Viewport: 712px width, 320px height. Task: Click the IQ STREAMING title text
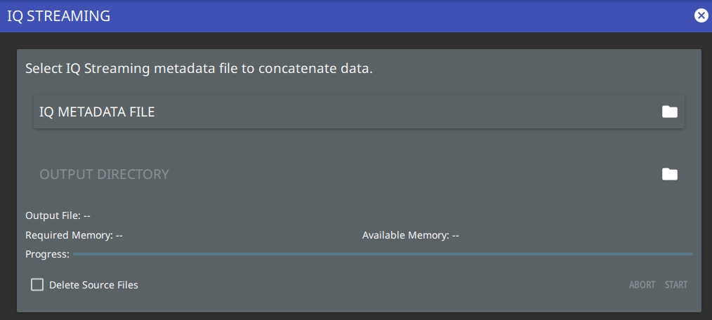pyautogui.click(x=58, y=16)
